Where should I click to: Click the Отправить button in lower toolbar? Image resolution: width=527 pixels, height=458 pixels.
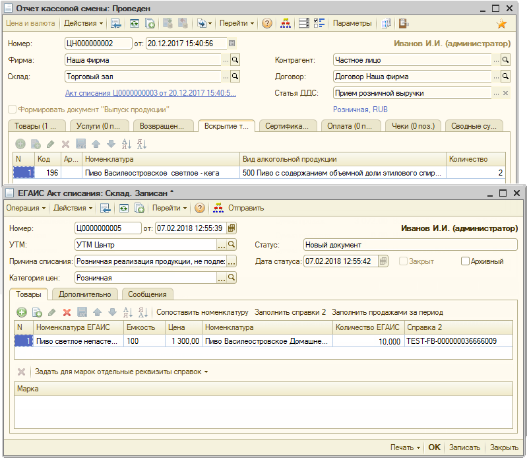(x=245, y=208)
